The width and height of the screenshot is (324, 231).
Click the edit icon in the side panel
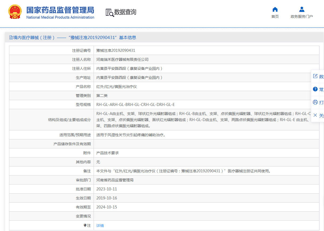click(x=315, y=76)
